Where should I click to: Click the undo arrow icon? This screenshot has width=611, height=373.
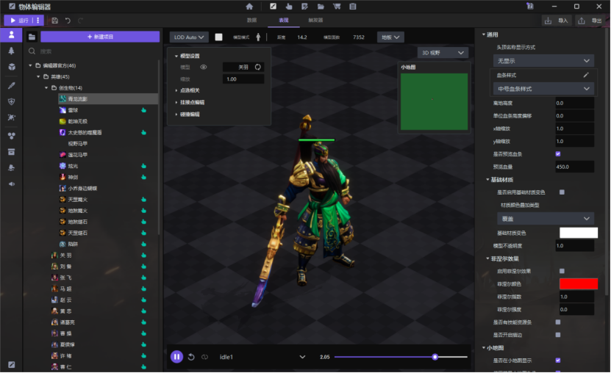(x=68, y=21)
